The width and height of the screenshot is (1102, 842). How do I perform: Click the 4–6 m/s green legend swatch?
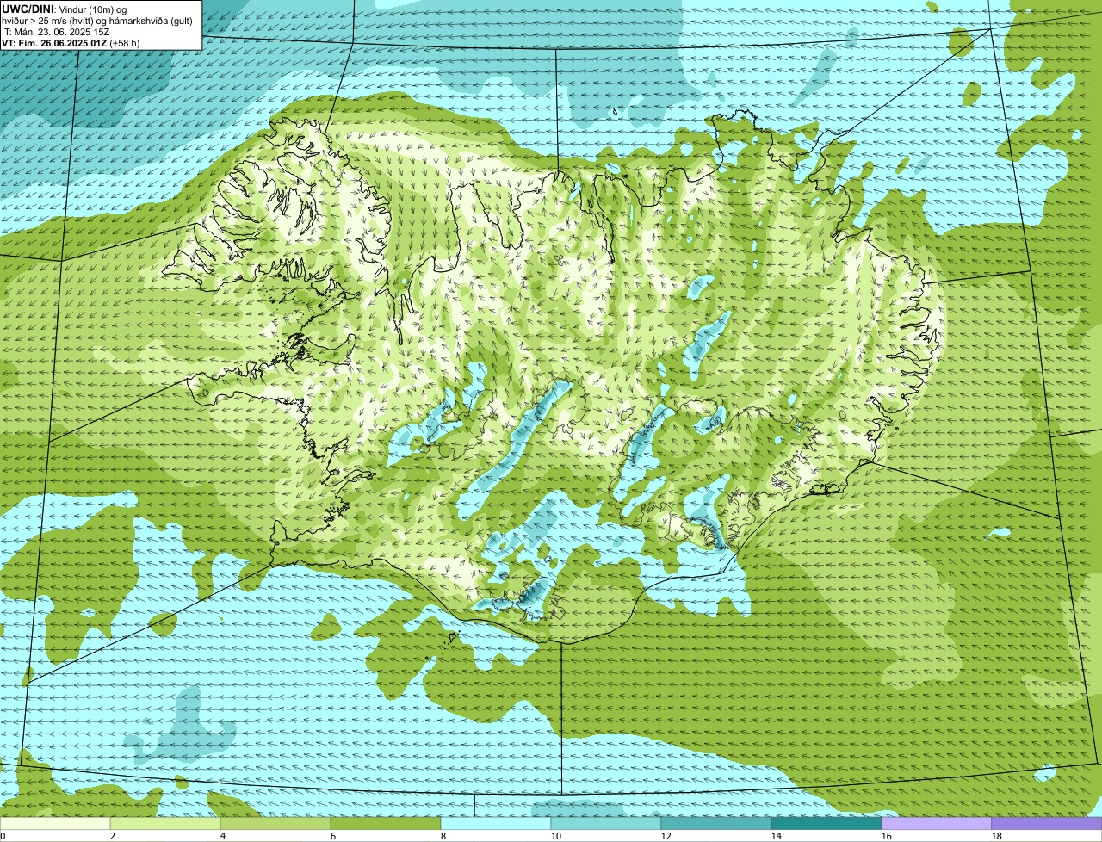(x=275, y=823)
